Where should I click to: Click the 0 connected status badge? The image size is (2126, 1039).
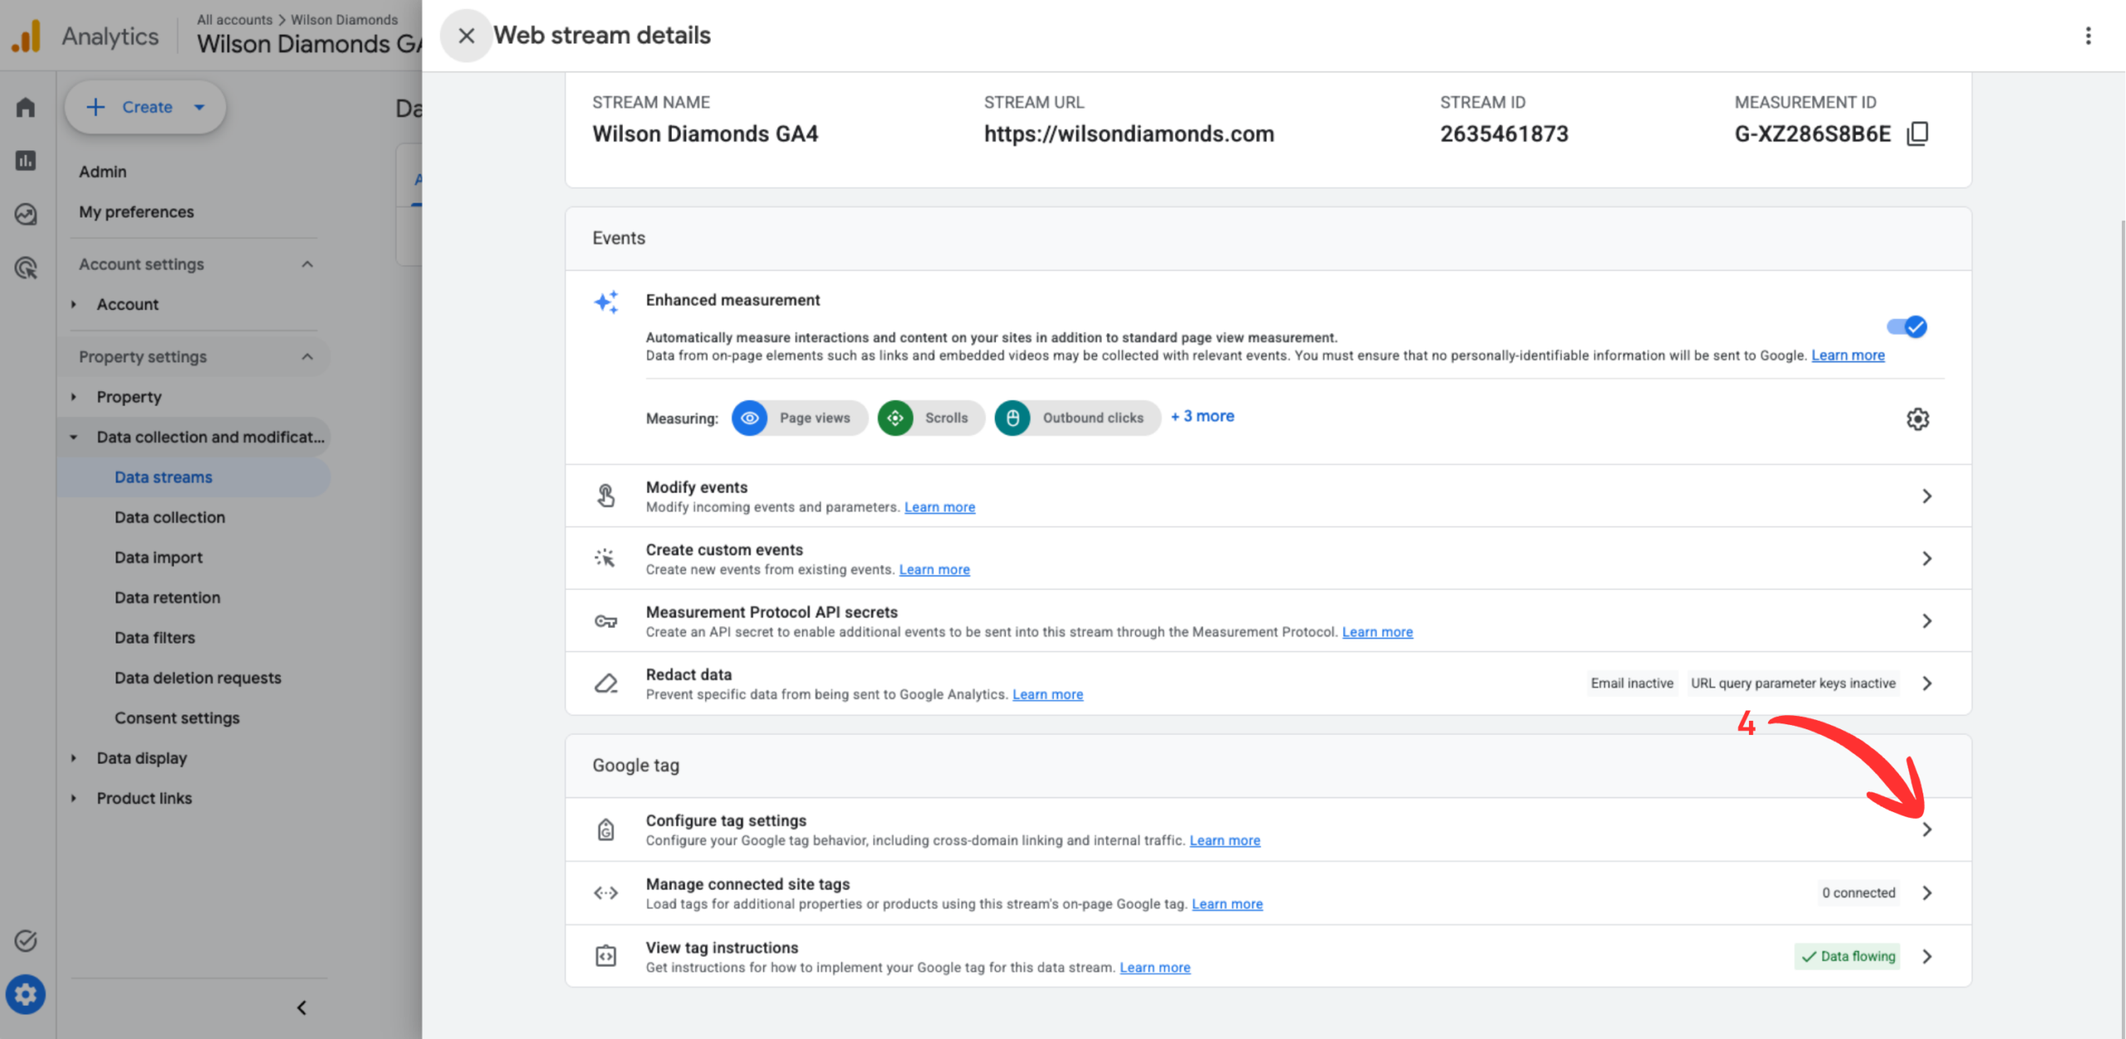tap(1859, 893)
